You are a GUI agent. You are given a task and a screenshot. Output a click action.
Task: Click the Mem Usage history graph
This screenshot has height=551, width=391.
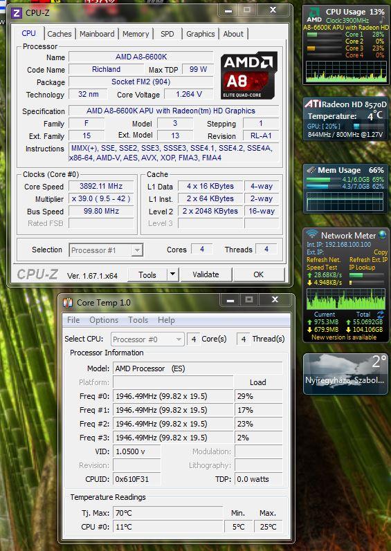(345, 201)
